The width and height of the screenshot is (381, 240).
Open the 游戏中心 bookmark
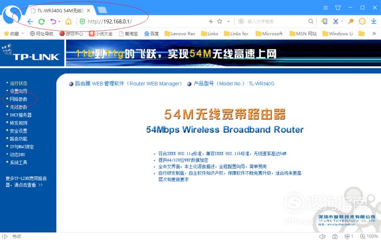pos(71,34)
